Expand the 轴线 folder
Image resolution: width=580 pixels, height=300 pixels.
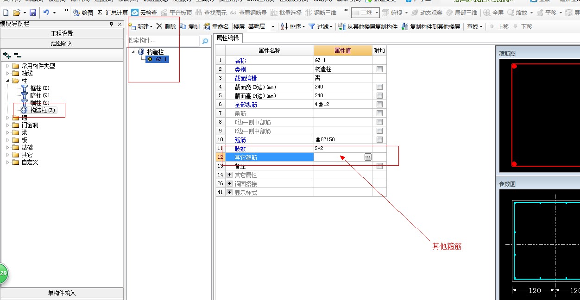7,73
